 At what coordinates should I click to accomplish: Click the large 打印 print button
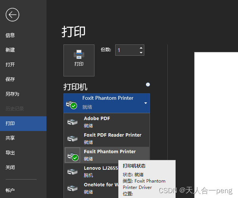click(79, 60)
